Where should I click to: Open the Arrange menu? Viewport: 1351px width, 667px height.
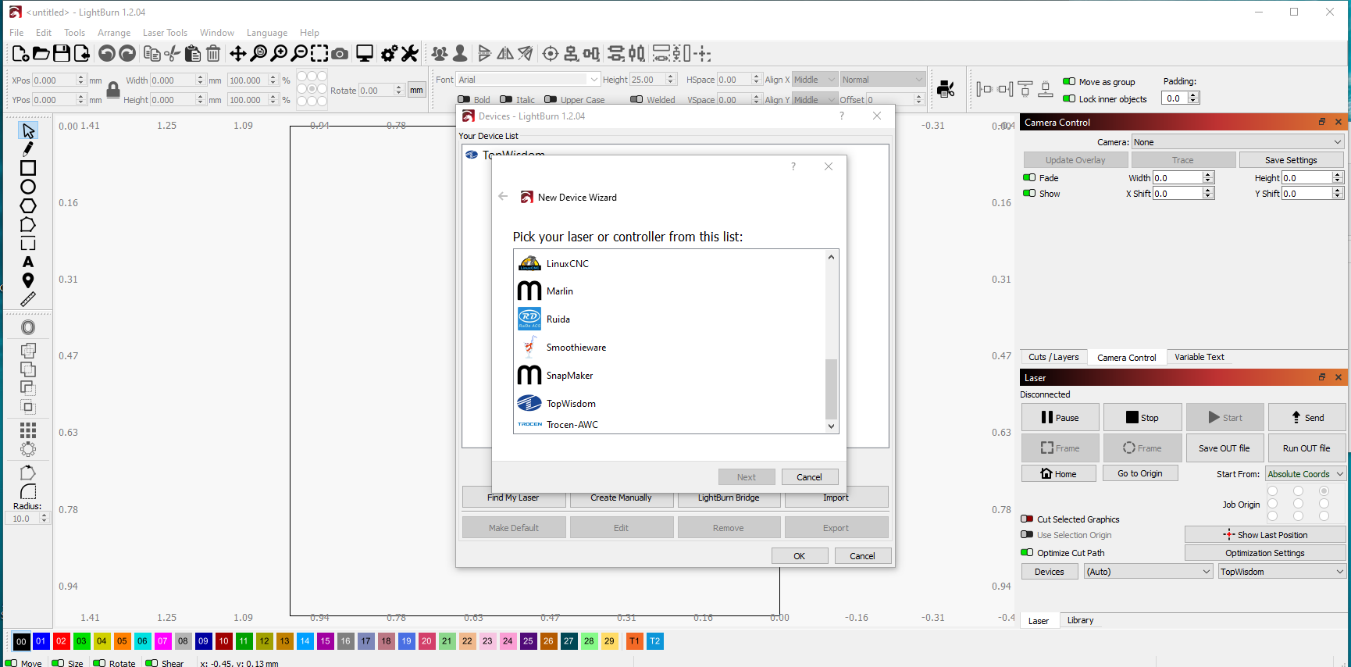coord(114,33)
